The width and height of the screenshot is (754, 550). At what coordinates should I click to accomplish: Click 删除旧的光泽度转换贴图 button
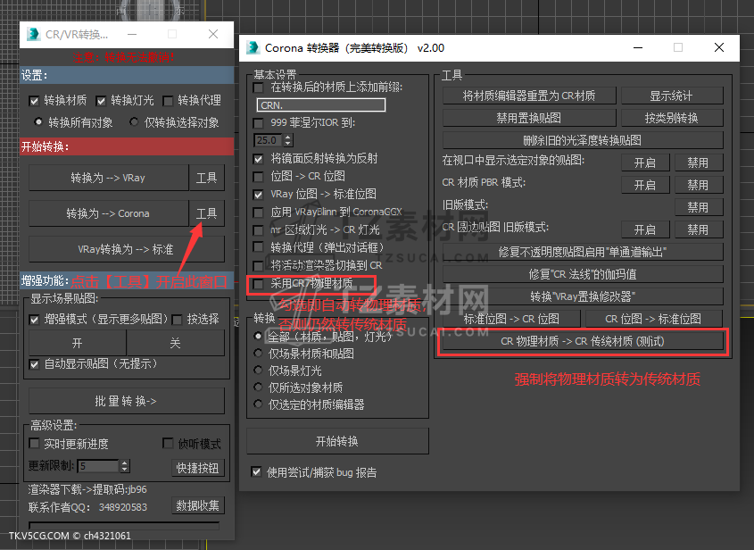[x=583, y=140]
